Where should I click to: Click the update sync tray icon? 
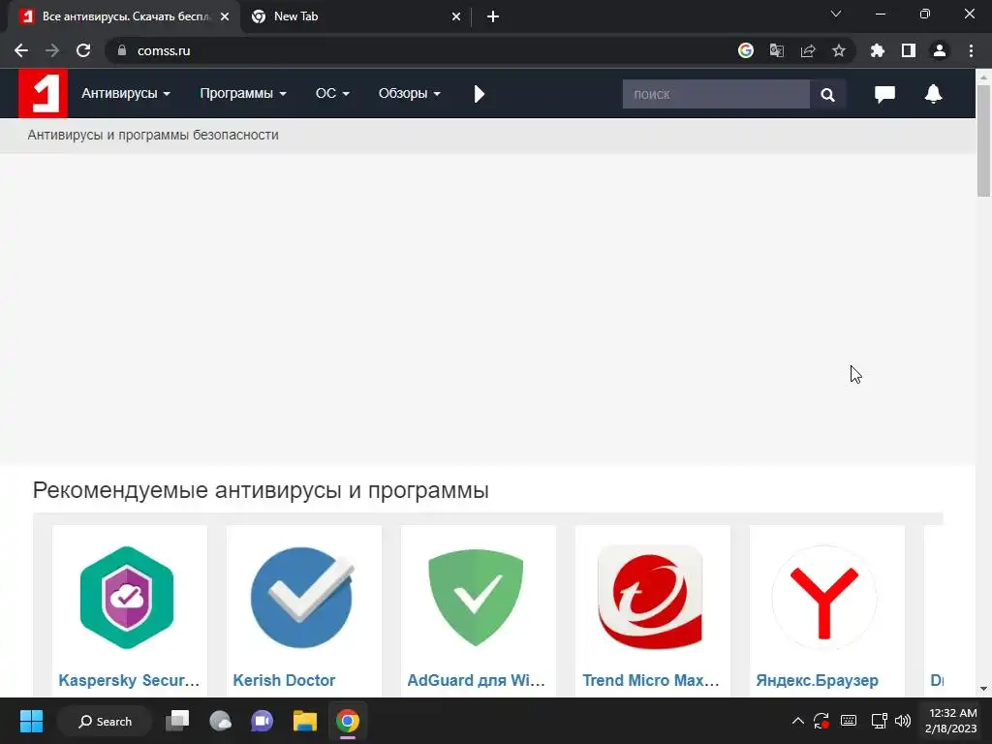pos(821,721)
